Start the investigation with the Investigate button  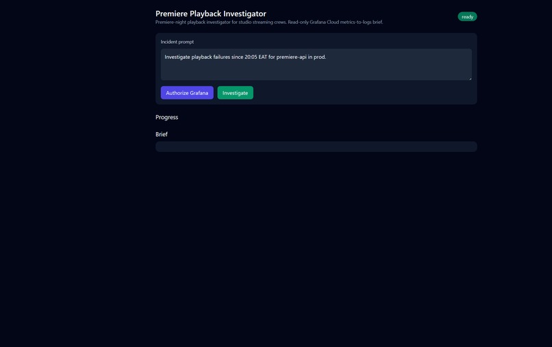click(235, 93)
